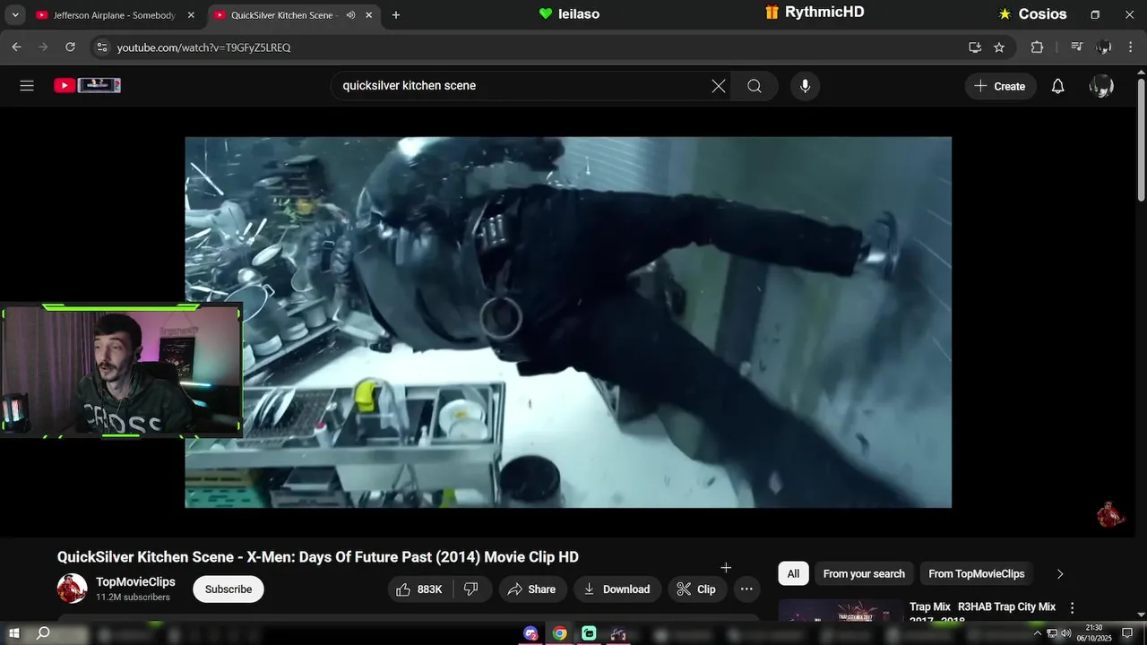Image resolution: width=1147 pixels, height=645 pixels.
Task: Open taskbar clock showing 21:30
Action: coord(1094,633)
